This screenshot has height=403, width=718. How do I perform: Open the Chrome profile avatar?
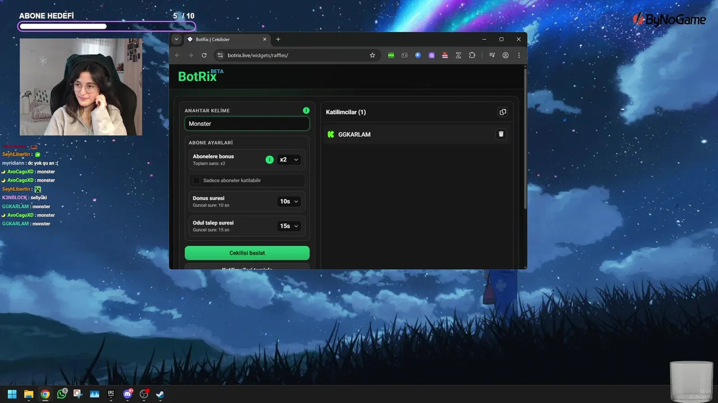(505, 55)
